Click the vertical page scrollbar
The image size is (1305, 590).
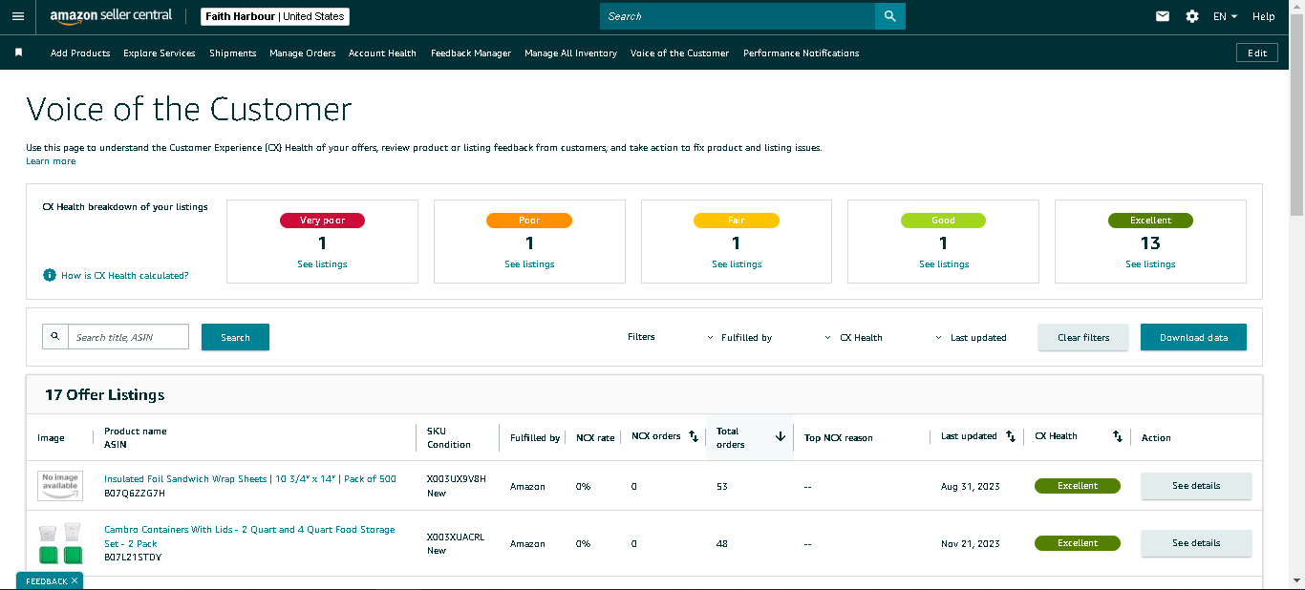pos(1296,115)
